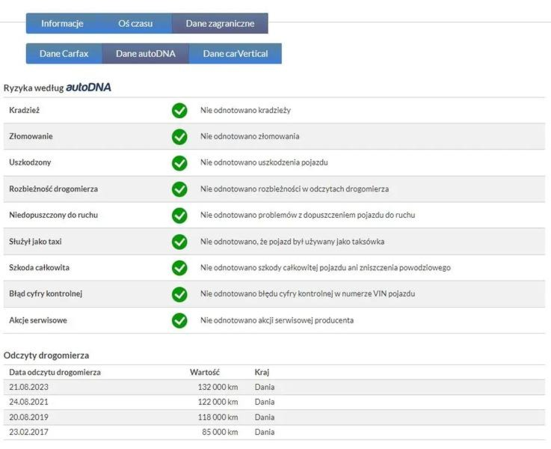Select the Dane zagraniczne tab
The image size is (551, 449).
point(220,23)
